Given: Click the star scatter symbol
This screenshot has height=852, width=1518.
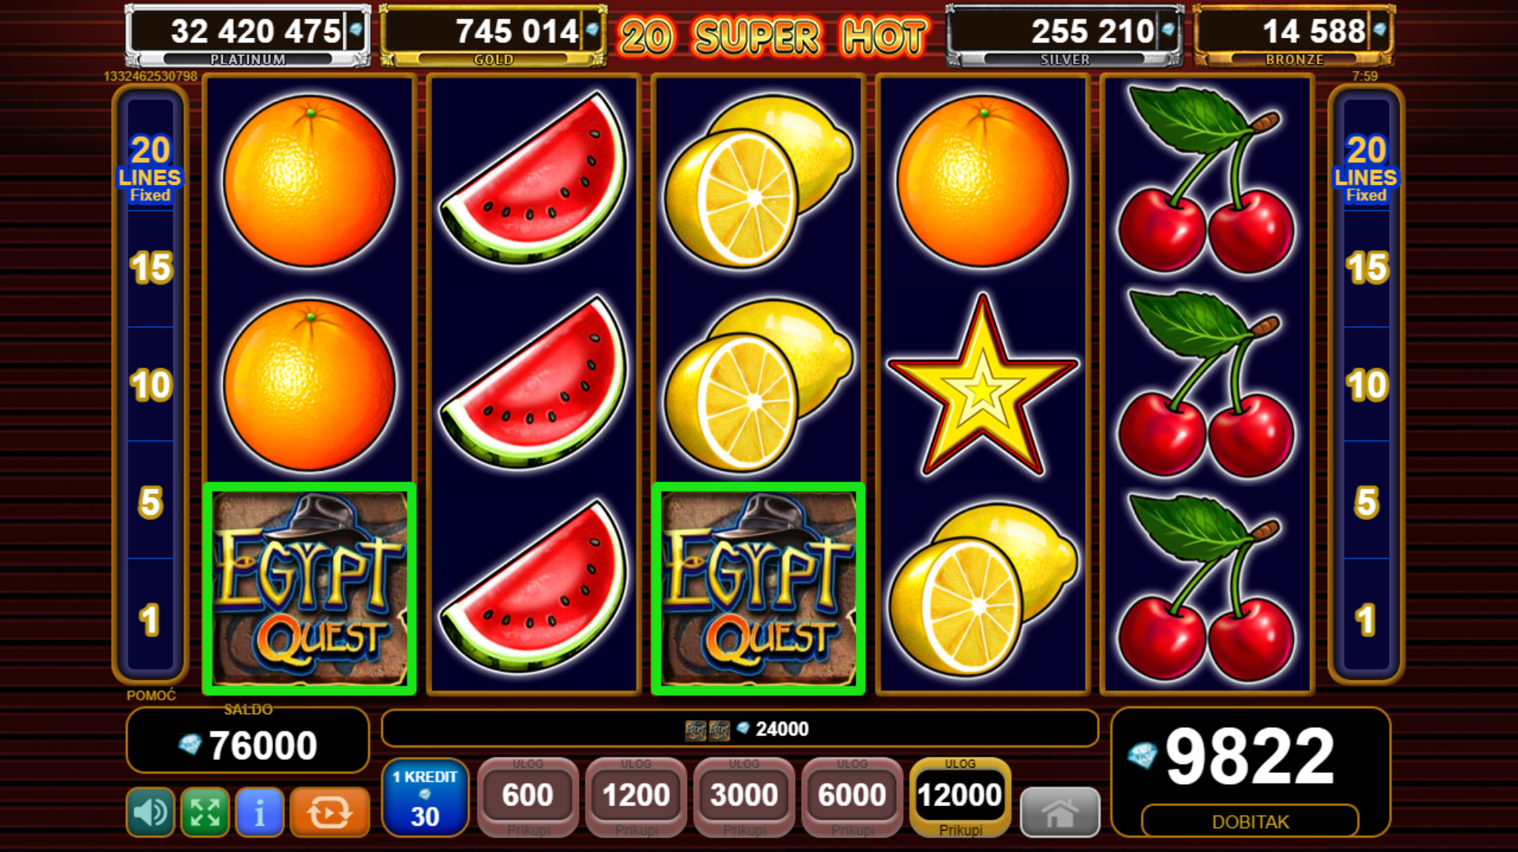Looking at the screenshot, I should click(x=982, y=385).
